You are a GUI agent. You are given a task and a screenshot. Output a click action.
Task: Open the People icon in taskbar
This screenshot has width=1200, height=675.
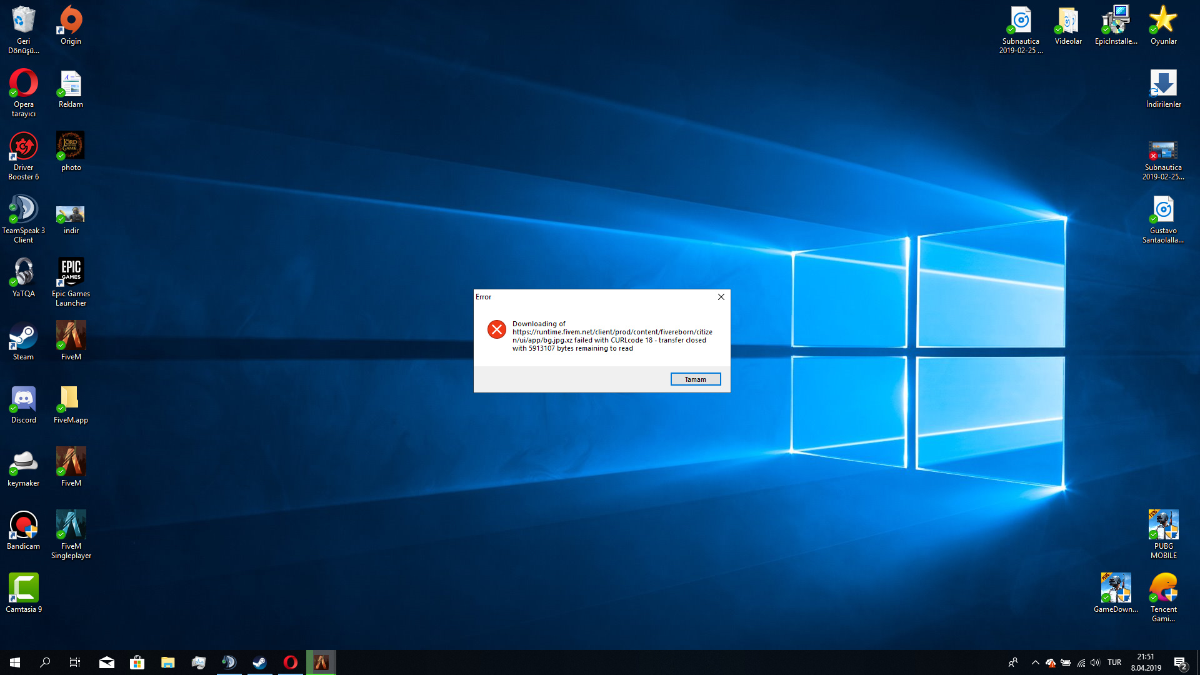click(x=1012, y=662)
